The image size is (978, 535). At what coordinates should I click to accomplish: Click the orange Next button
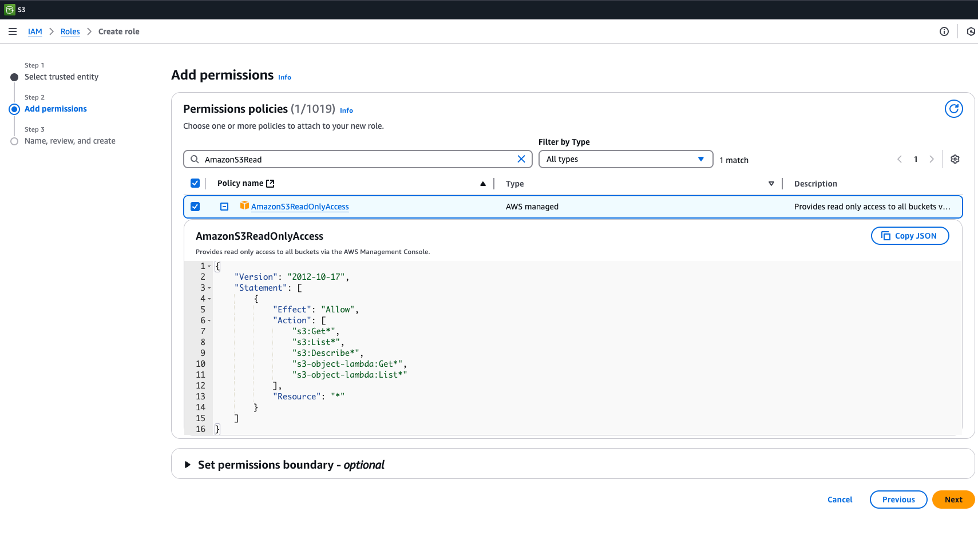click(953, 500)
